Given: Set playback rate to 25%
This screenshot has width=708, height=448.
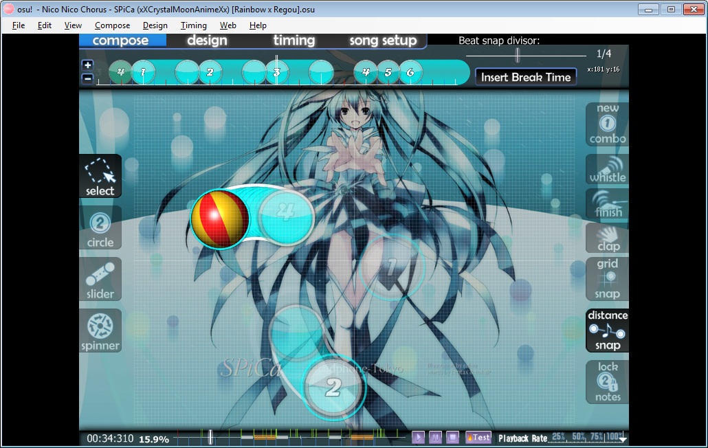Looking at the screenshot, I should point(558,437).
